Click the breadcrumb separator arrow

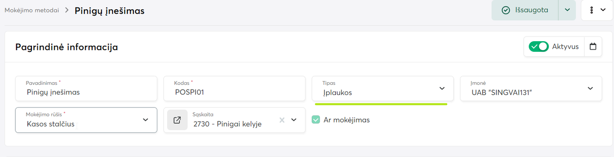click(x=67, y=10)
